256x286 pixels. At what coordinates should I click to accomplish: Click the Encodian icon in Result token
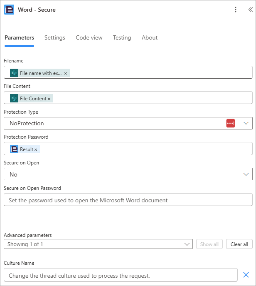(14, 149)
